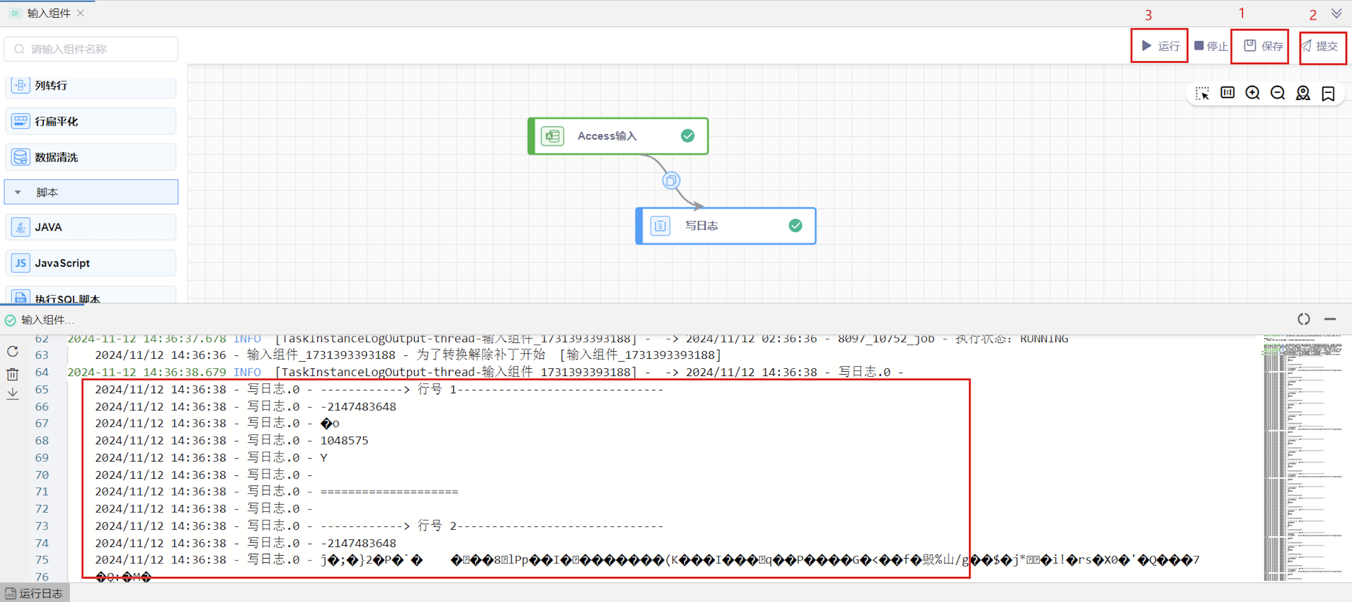
Task: Clear the log with trash icon
Action: pos(12,374)
